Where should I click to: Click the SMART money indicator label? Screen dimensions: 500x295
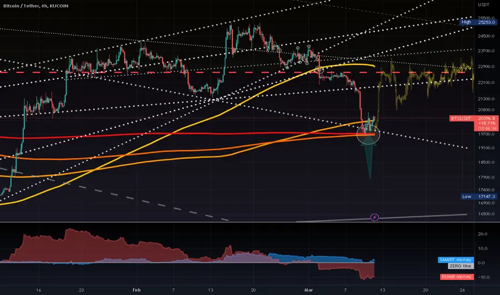[455, 260]
